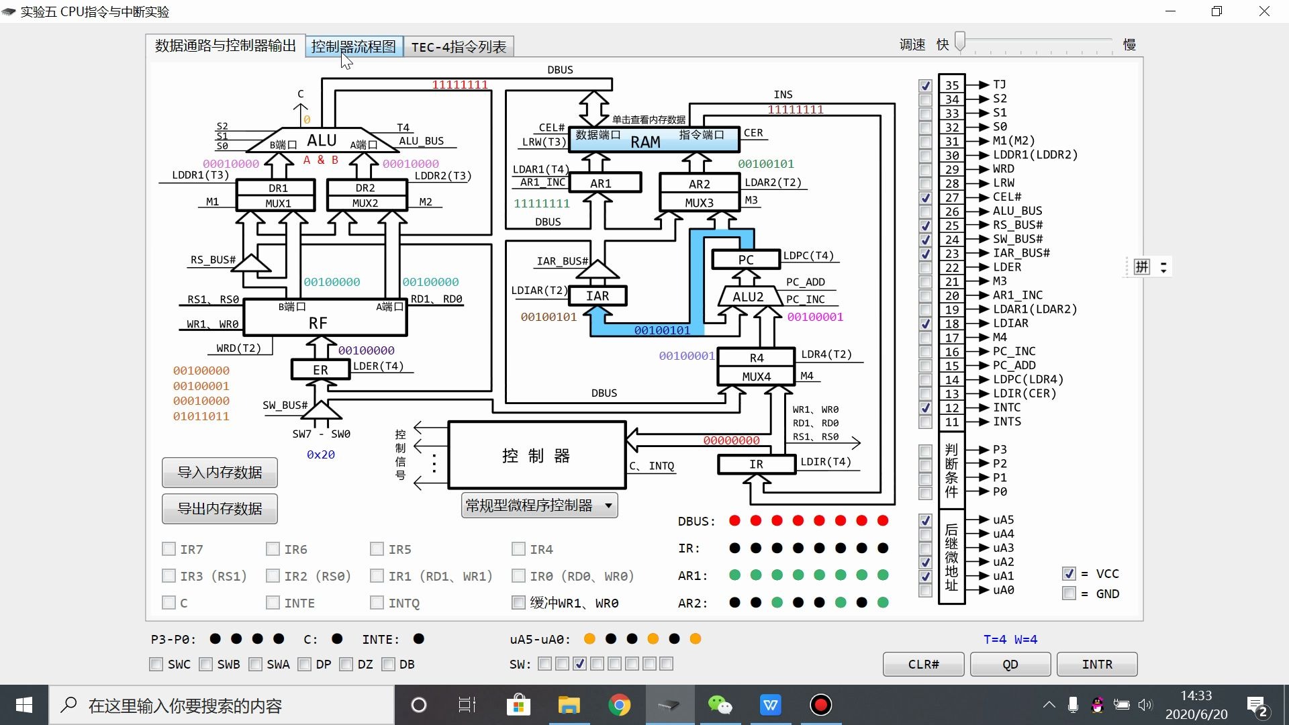Open Microsoft Store from the taskbar

pos(518,705)
